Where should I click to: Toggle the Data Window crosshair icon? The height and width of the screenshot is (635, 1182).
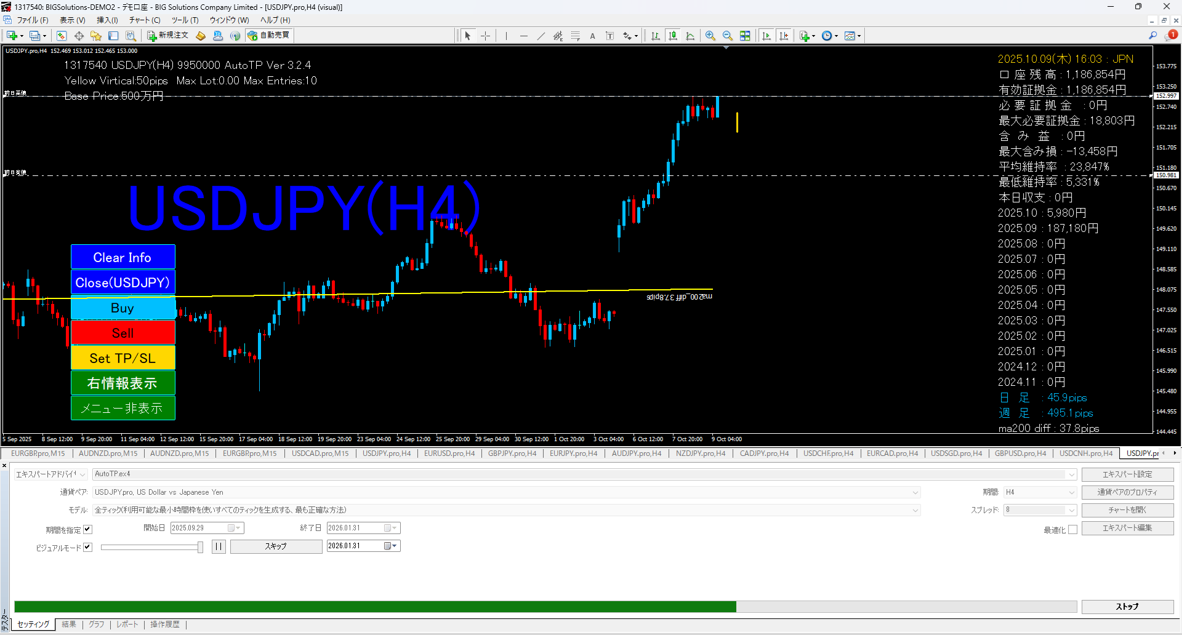(x=79, y=36)
